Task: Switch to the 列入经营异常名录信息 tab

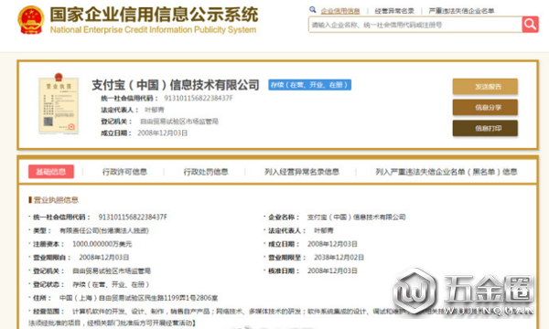Action: coord(302,172)
